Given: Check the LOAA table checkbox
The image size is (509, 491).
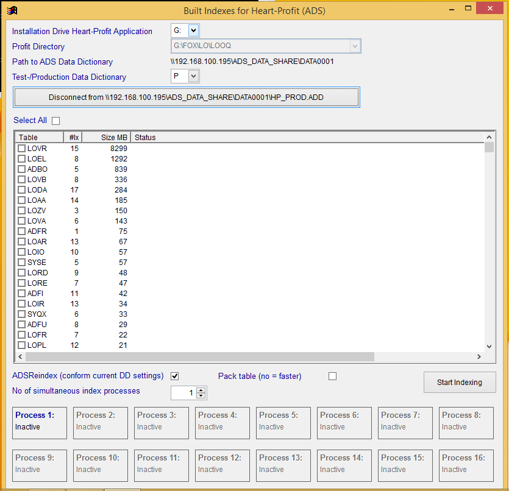Looking at the screenshot, I should pyautogui.click(x=22, y=200).
